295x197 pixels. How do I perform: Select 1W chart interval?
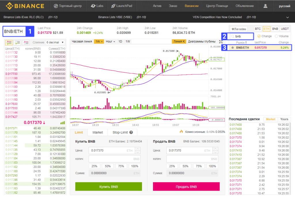point(128,41)
